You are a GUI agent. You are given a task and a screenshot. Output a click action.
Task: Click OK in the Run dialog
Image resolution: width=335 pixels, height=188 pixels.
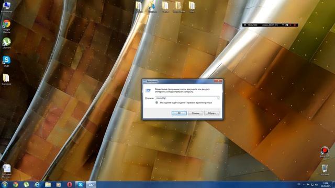pos(179,113)
